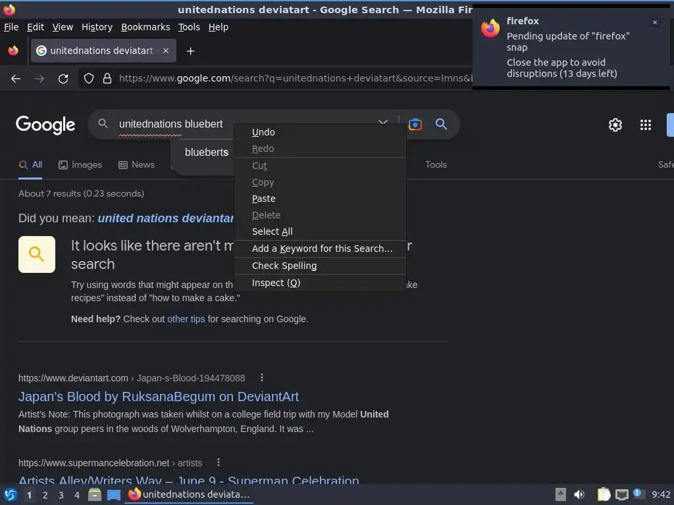Open Google quick settings gear
Viewport: 674px width, 505px height.
[x=615, y=125]
